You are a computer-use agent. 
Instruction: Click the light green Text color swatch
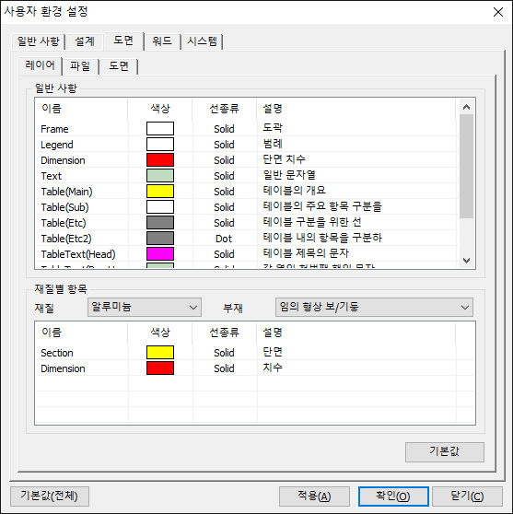click(x=160, y=175)
